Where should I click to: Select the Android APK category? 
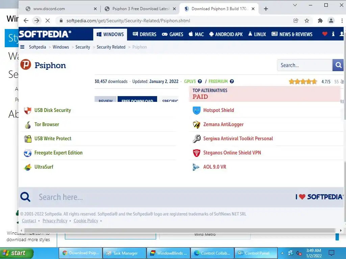pos(226,34)
